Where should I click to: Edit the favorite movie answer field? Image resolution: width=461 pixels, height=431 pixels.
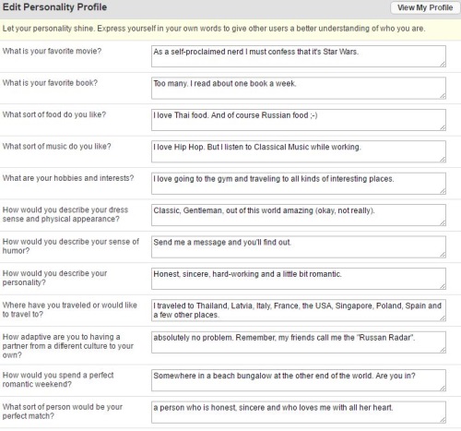click(299, 56)
